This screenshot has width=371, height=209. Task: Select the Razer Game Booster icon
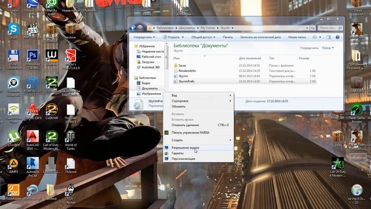[x=357, y=113]
